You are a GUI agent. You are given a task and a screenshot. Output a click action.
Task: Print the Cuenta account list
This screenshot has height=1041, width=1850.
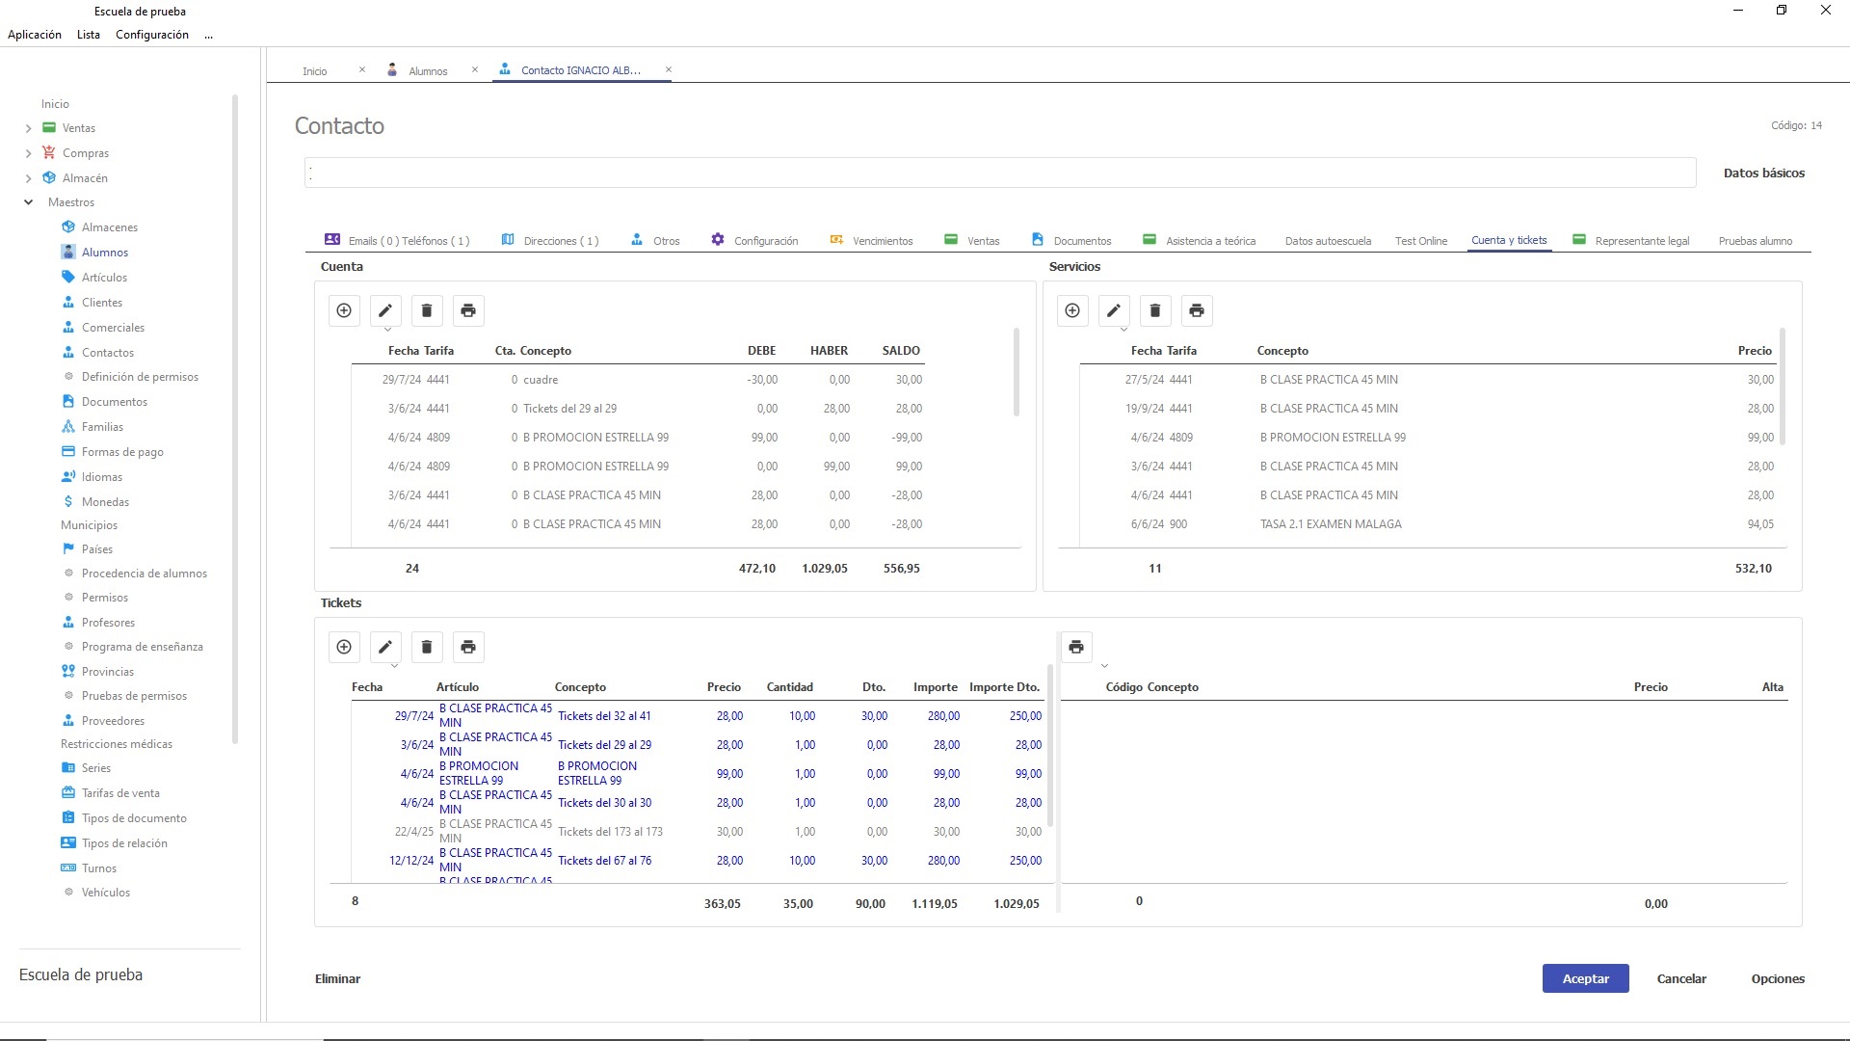(x=468, y=310)
